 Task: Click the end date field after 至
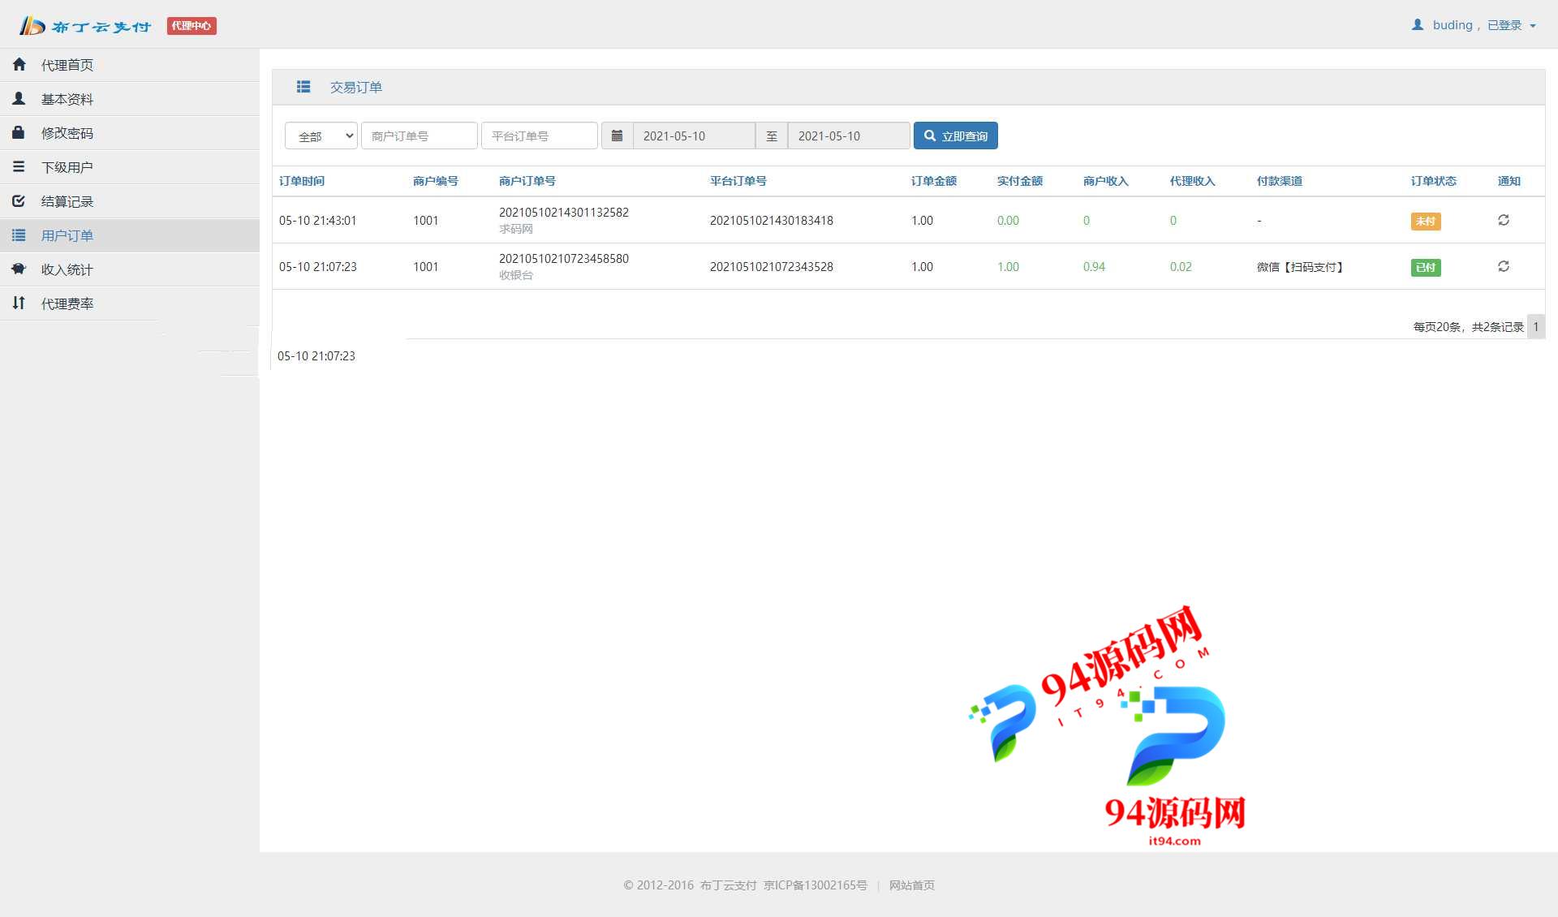point(849,136)
